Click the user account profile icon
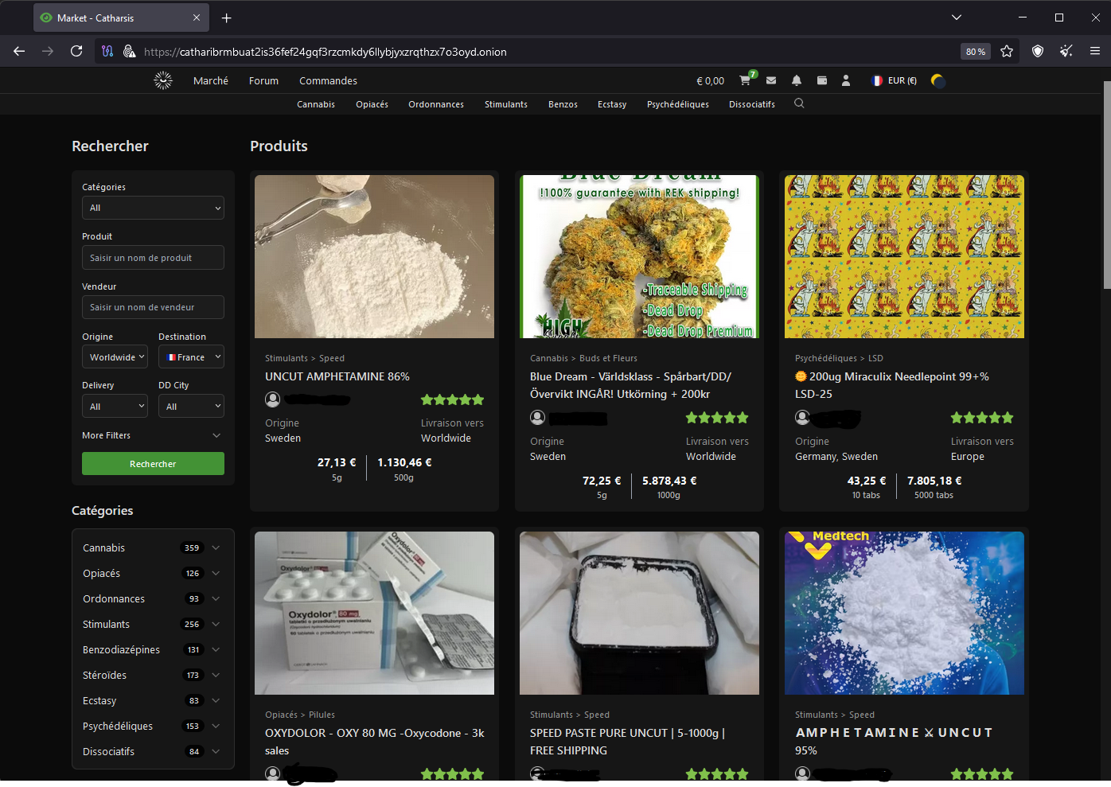Screen dimensions: 1111x787 coord(846,80)
